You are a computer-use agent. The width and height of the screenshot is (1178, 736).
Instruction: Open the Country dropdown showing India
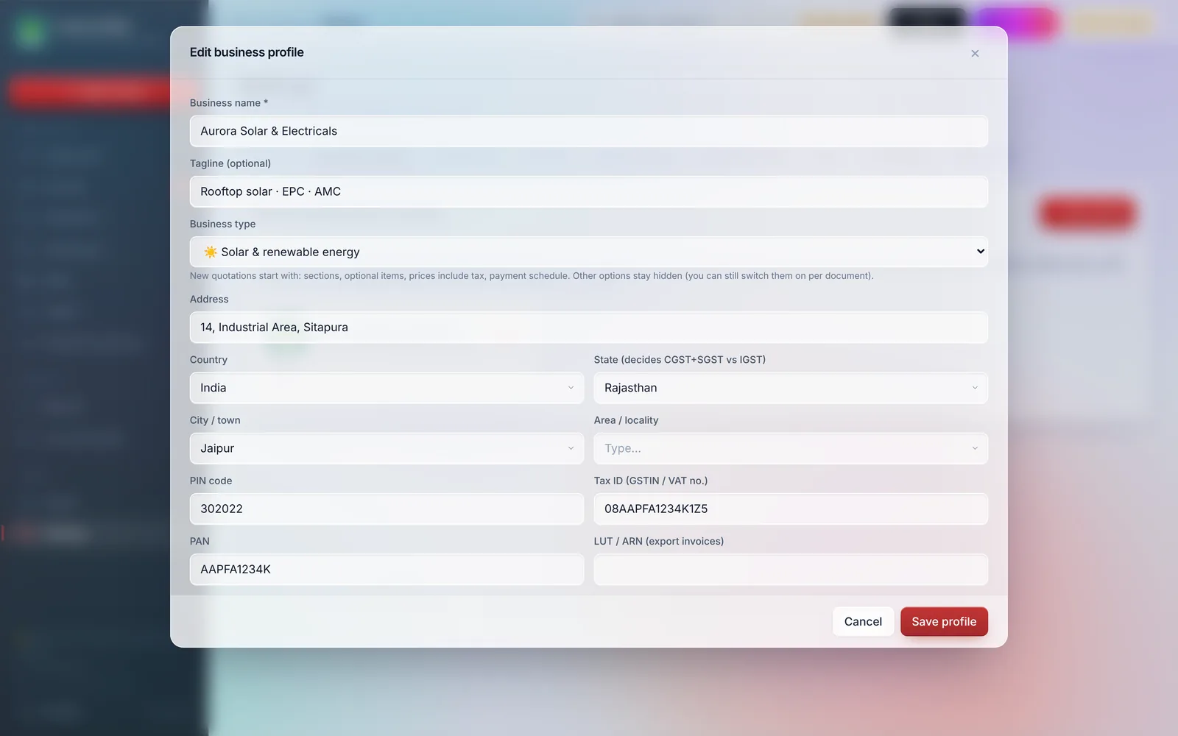387,388
